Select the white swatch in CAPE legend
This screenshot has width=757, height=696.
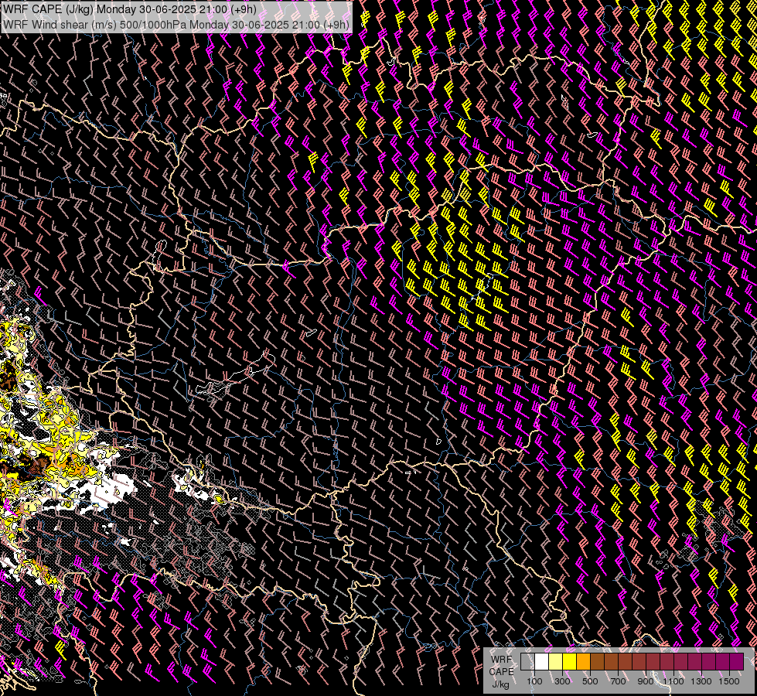click(542, 662)
